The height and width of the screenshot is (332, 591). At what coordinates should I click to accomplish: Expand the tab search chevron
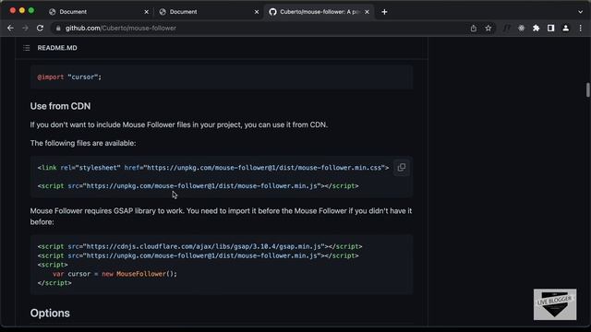click(x=581, y=12)
